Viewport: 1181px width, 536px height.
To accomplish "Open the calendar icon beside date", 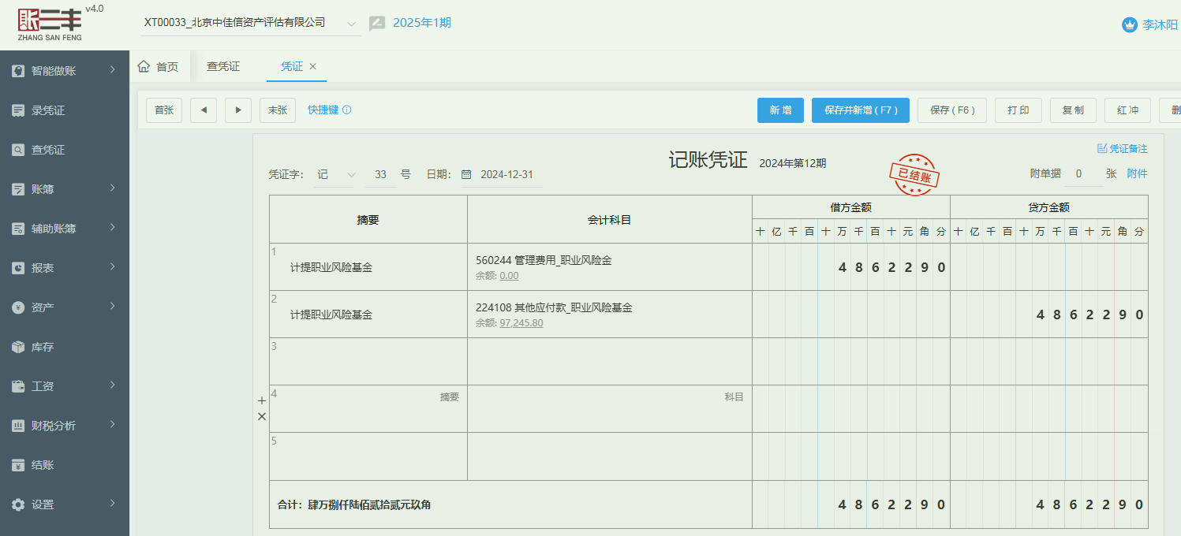I will 466,174.
